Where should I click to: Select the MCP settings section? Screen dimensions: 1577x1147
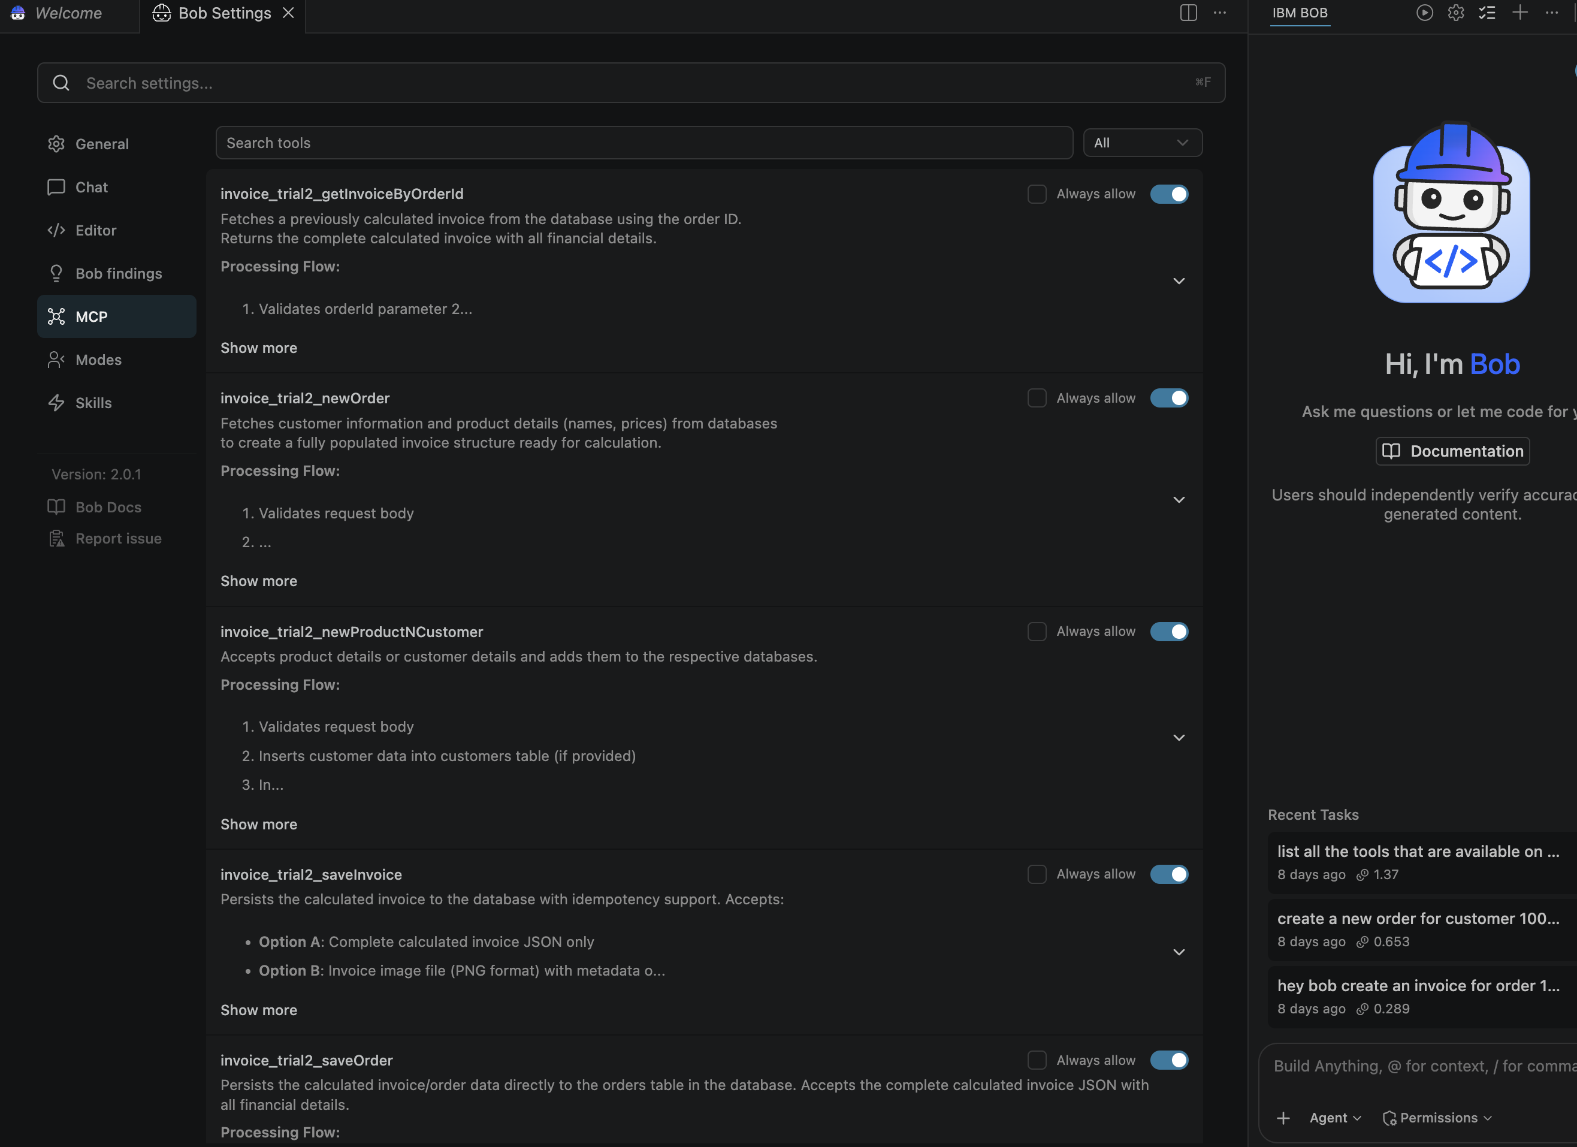click(x=117, y=316)
